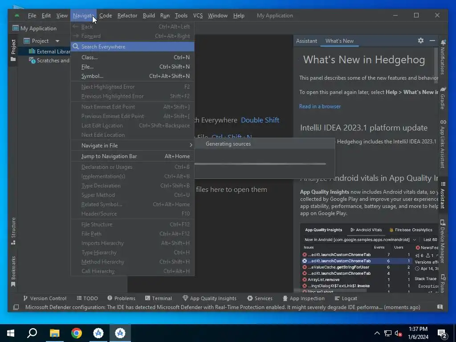Select External Libraries tree node
Viewport: 456px width, 342px height.
[49, 52]
